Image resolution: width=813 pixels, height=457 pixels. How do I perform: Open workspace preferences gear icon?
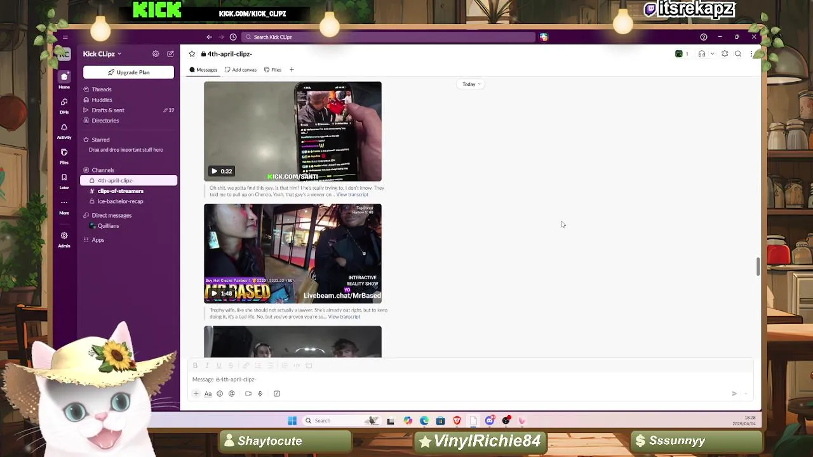tap(156, 54)
